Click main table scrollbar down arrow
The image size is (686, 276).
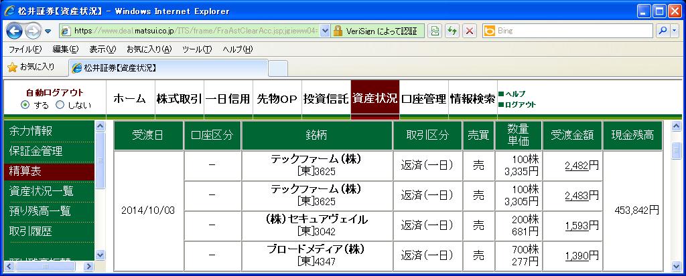(677, 266)
